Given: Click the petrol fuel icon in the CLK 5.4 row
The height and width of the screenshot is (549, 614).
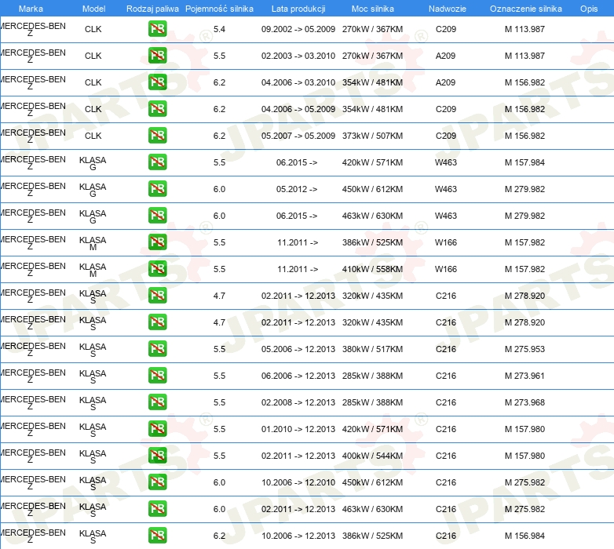Looking at the screenshot, I should (157, 30).
